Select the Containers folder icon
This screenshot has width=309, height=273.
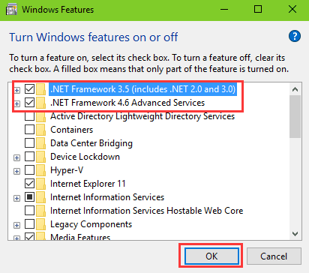pyautogui.click(x=40, y=130)
